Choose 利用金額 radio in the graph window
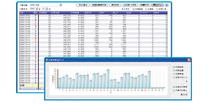 (174, 71)
